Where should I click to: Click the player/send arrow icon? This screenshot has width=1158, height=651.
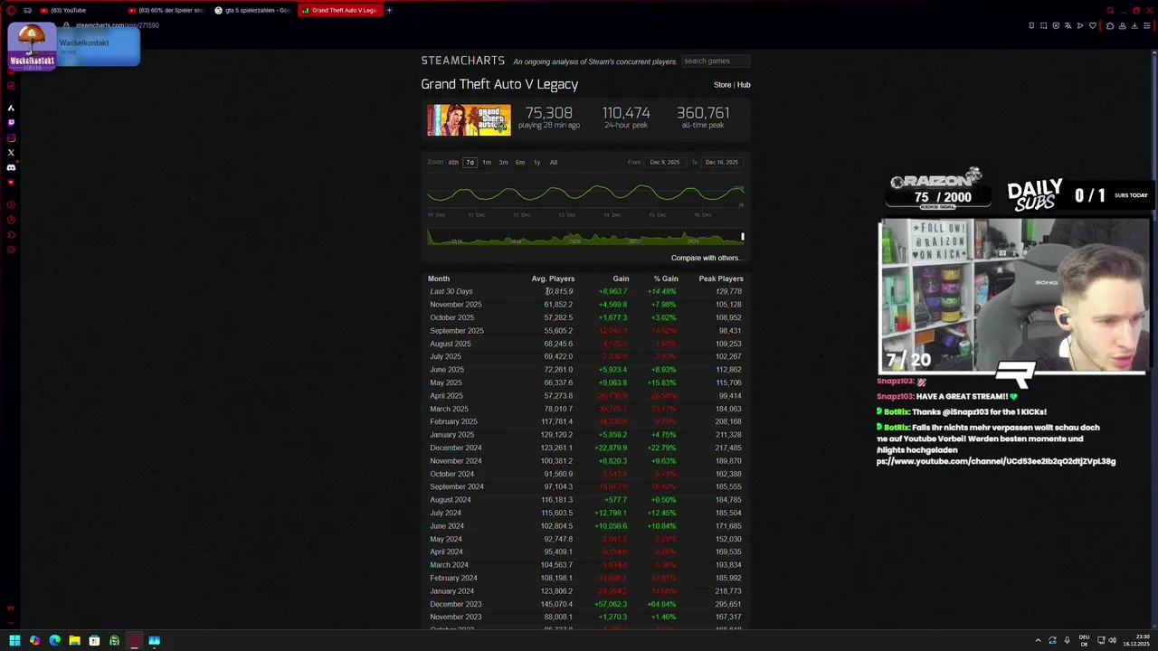(1080, 25)
